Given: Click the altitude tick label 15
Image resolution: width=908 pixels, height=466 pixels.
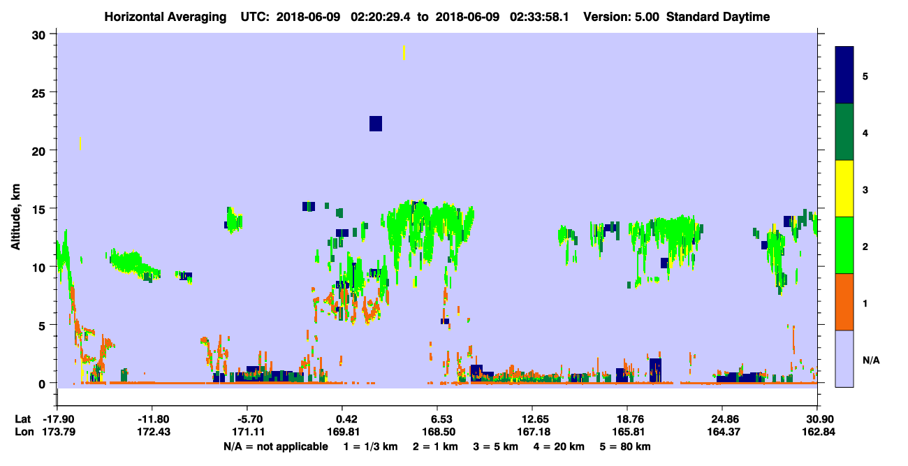Looking at the screenshot, I should pyautogui.click(x=41, y=209).
